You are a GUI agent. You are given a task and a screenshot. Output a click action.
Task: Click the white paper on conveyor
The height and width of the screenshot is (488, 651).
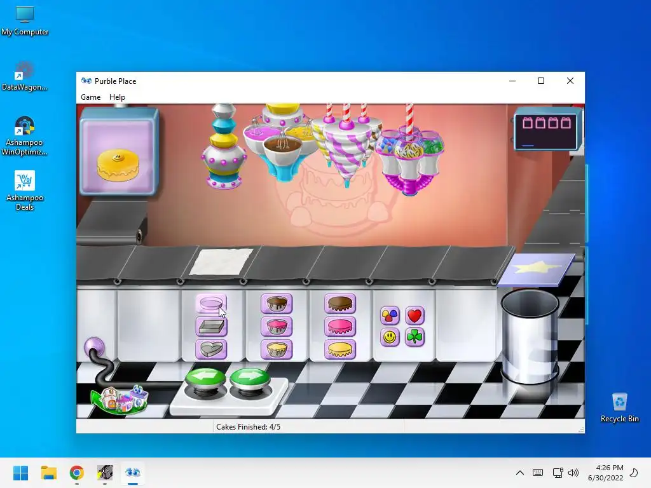pos(221,261)
